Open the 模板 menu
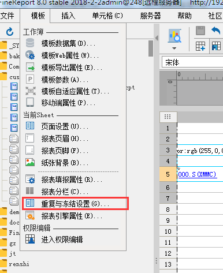Viewport: 223px width, 273px height. (38, 16)
